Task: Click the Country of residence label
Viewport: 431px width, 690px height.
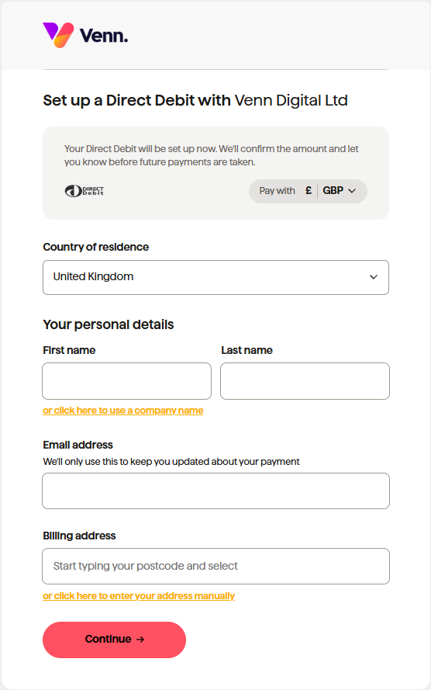Action: (x=96, y=247)
